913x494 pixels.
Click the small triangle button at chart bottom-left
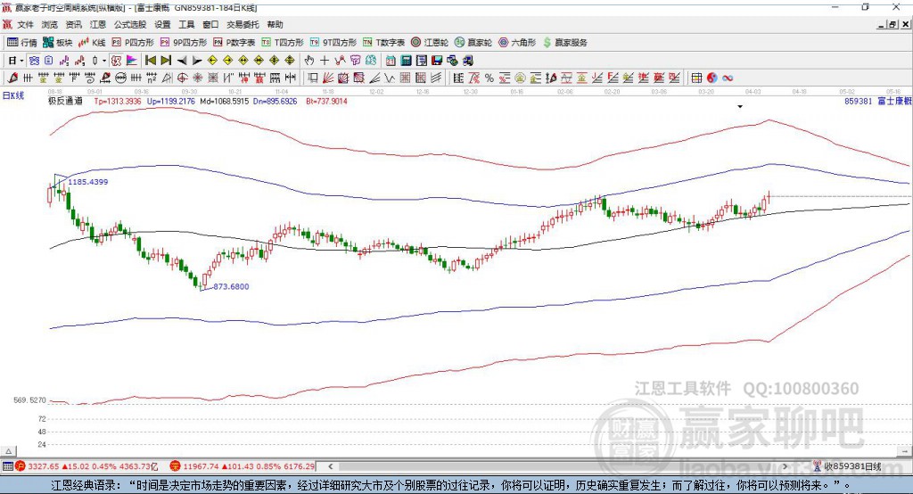coord(8,451)
